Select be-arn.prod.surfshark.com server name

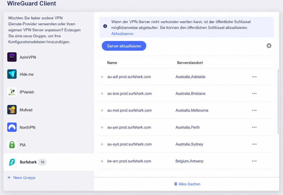click(x=129, y=161)
